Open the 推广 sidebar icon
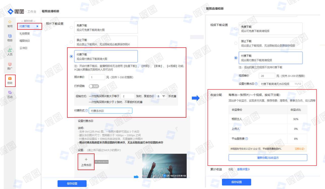The width and height of the screenshot is (325, 189). [x=10, y=64]
